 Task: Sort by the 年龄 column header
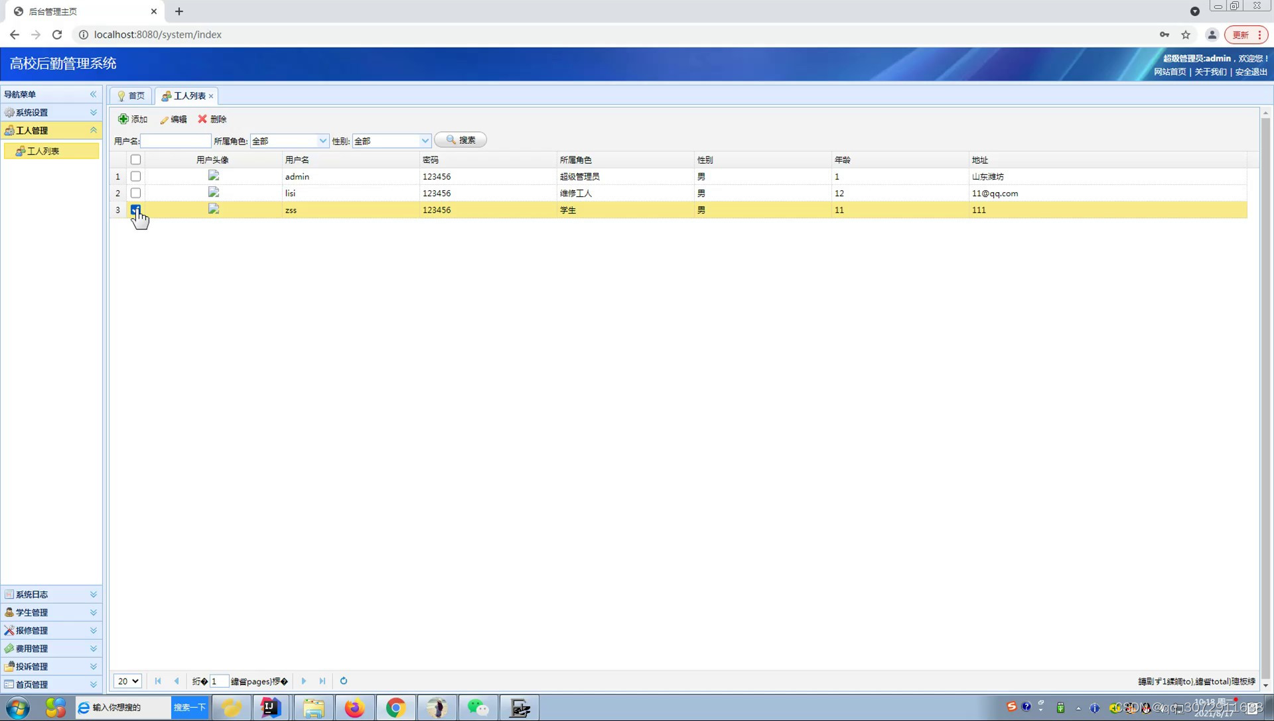(x=900, y=160)
